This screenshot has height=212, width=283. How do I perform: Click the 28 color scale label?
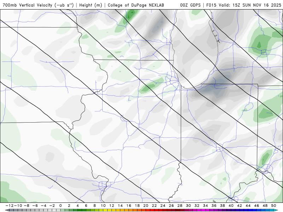180,206
